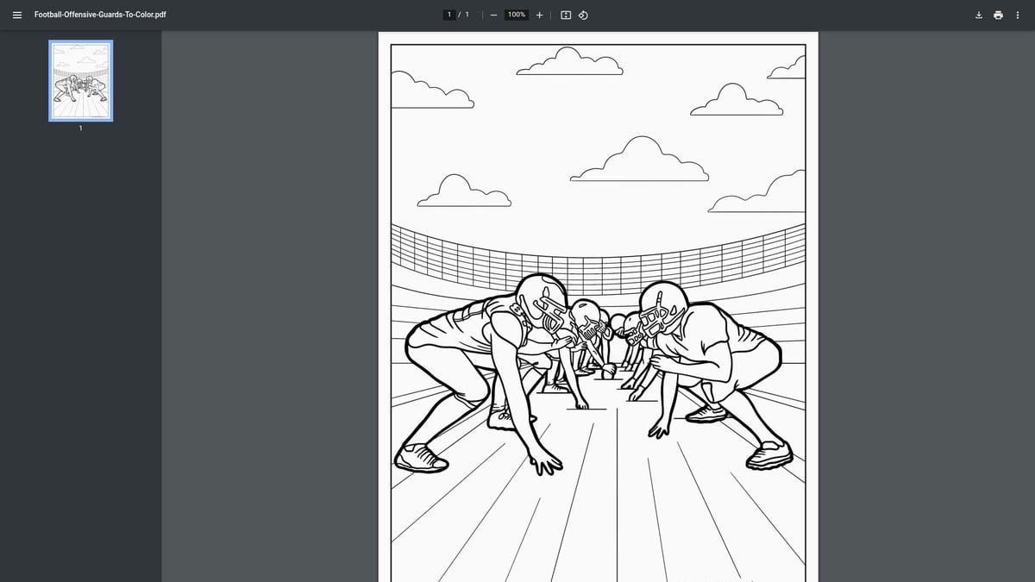
Task: Select the page 1 thumbnail
Action: pyautogui.click(x=80, y=82)
